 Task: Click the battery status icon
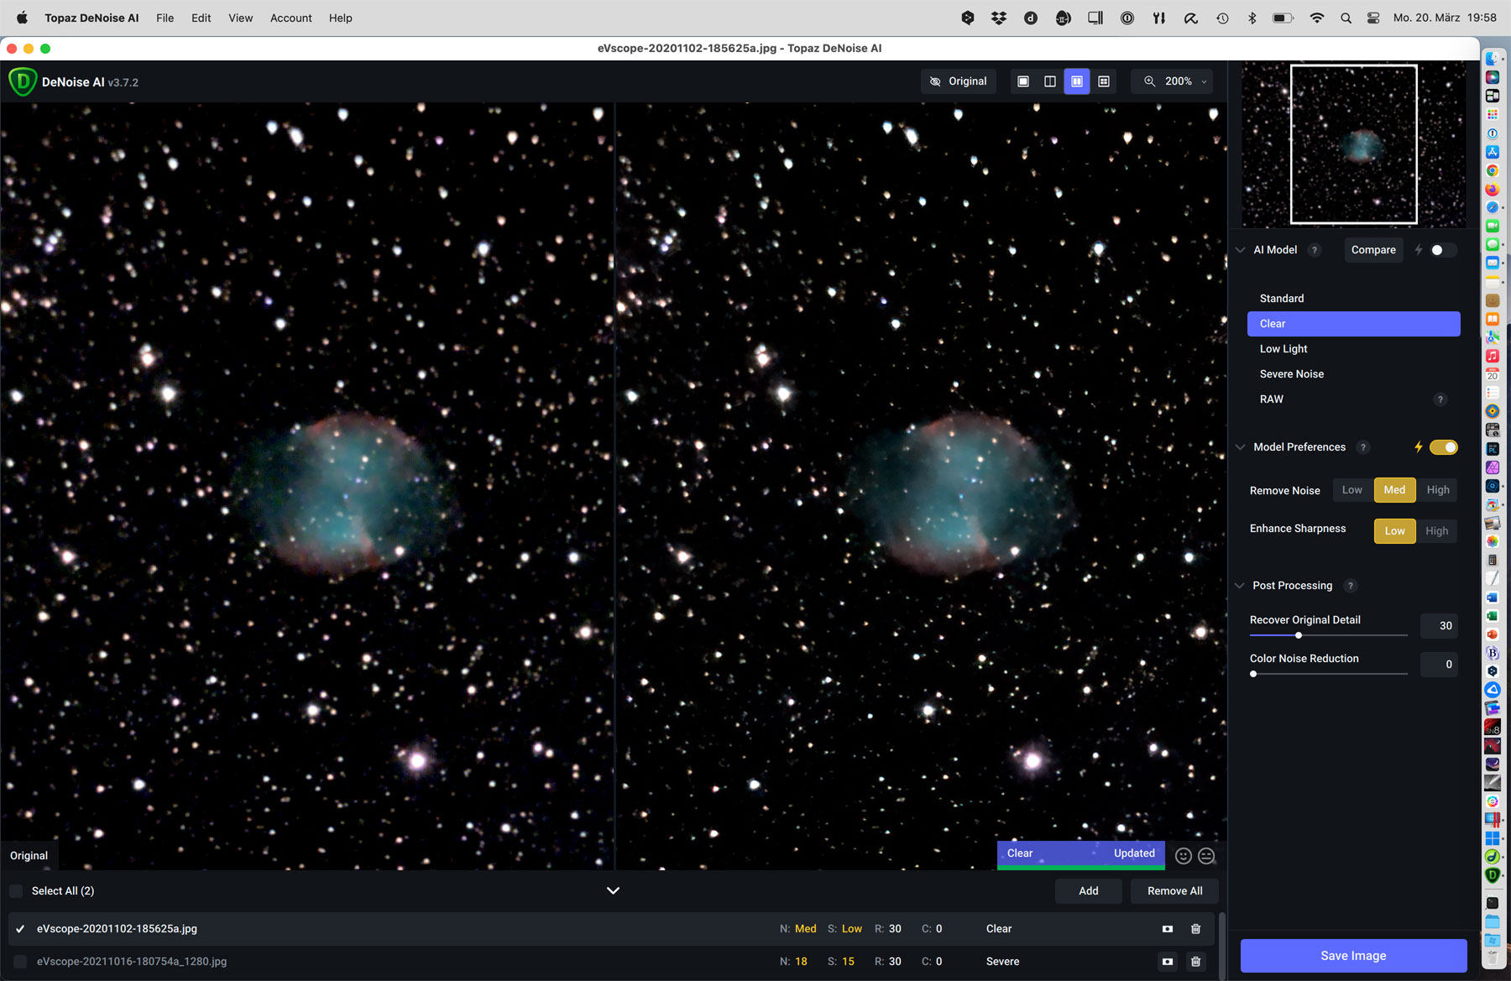point(1283,18)
